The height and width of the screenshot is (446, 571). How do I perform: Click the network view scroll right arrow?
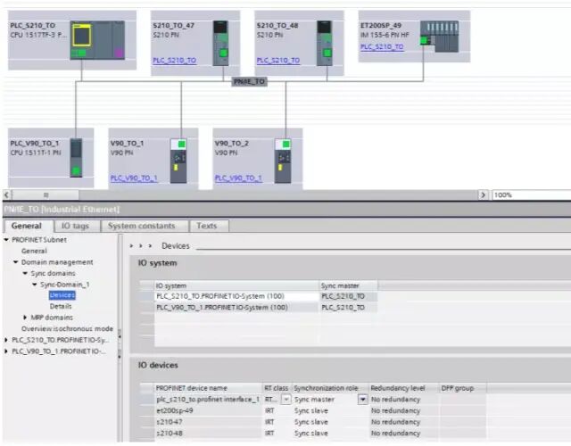point(483,195)
